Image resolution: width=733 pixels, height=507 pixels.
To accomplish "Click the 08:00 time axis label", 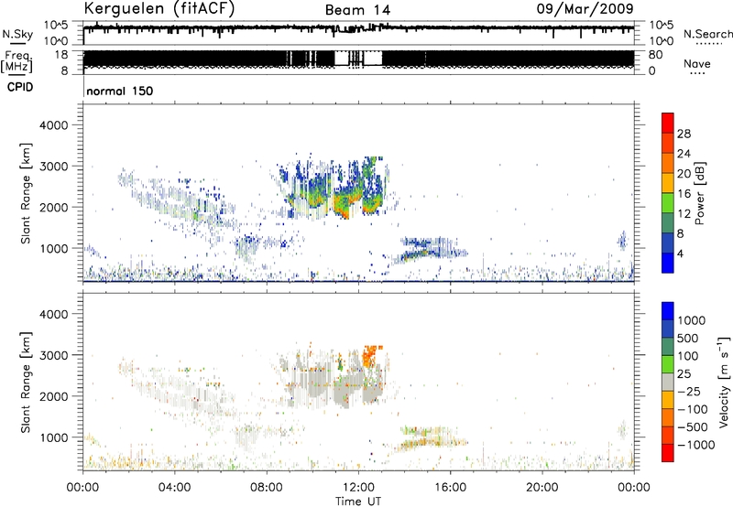I will click(x=267, y=488).
